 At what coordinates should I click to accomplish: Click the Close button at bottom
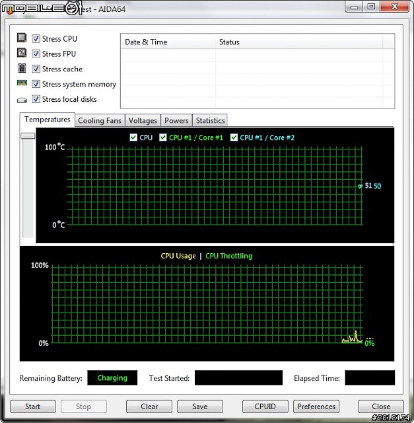(x=381, y=406)
